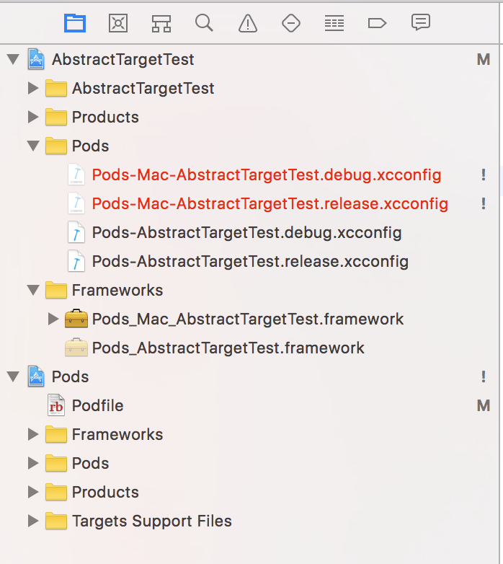Switch to the Debug navigator
This screenshot has height=564, width=503.
click(334, 23)
